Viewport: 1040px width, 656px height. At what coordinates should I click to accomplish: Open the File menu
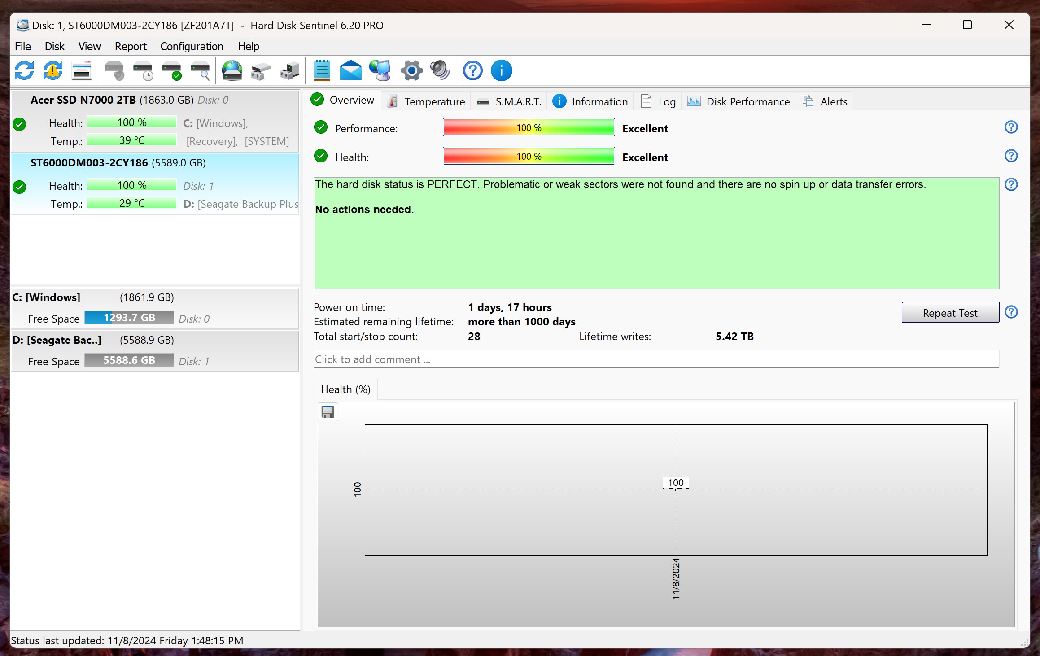(23, 46)
